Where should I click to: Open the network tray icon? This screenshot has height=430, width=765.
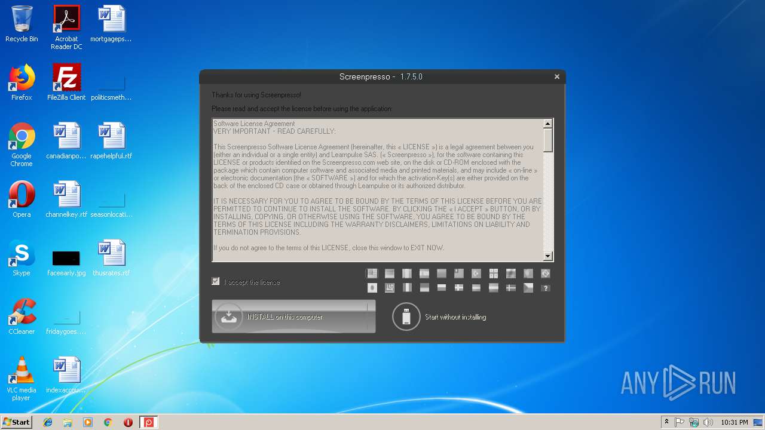coord(694,422)
